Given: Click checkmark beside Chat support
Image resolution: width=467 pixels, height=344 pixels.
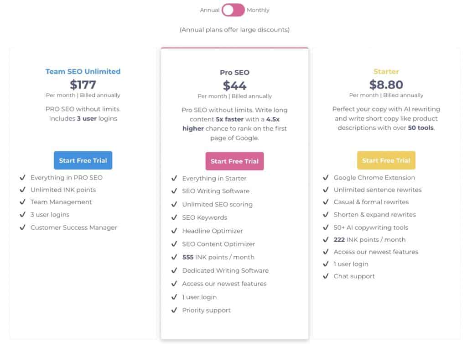Looking at the screenshot, I should point(326,276).
